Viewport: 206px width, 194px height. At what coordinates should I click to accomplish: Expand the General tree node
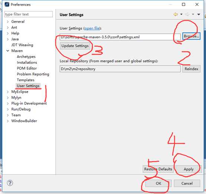7,22
